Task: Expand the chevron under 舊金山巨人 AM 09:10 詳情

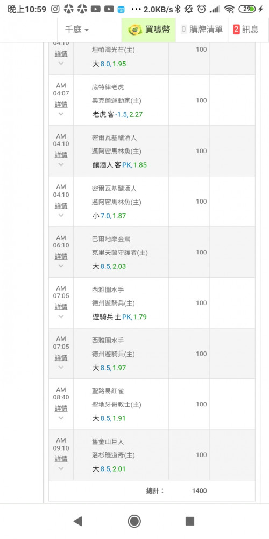Action: (61, 468)
